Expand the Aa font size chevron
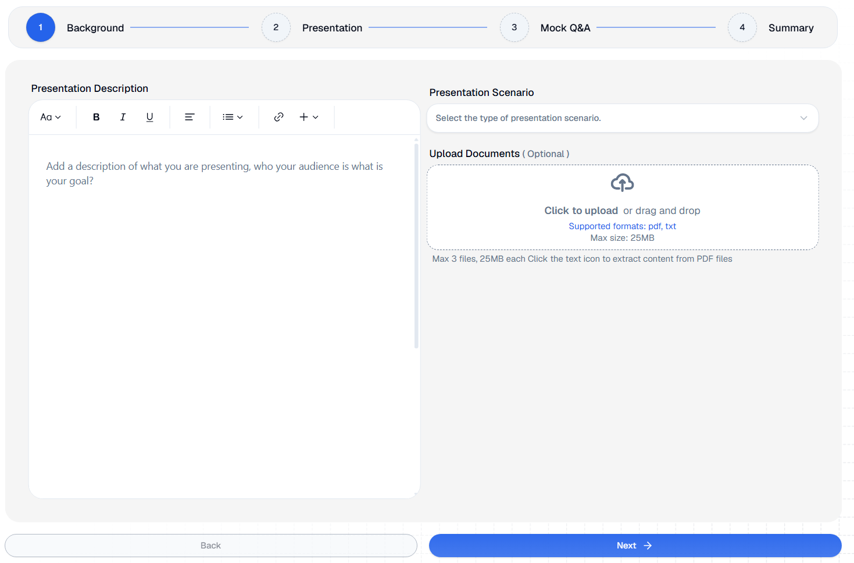Screen dimensions: 854x563 click(59, 117)
